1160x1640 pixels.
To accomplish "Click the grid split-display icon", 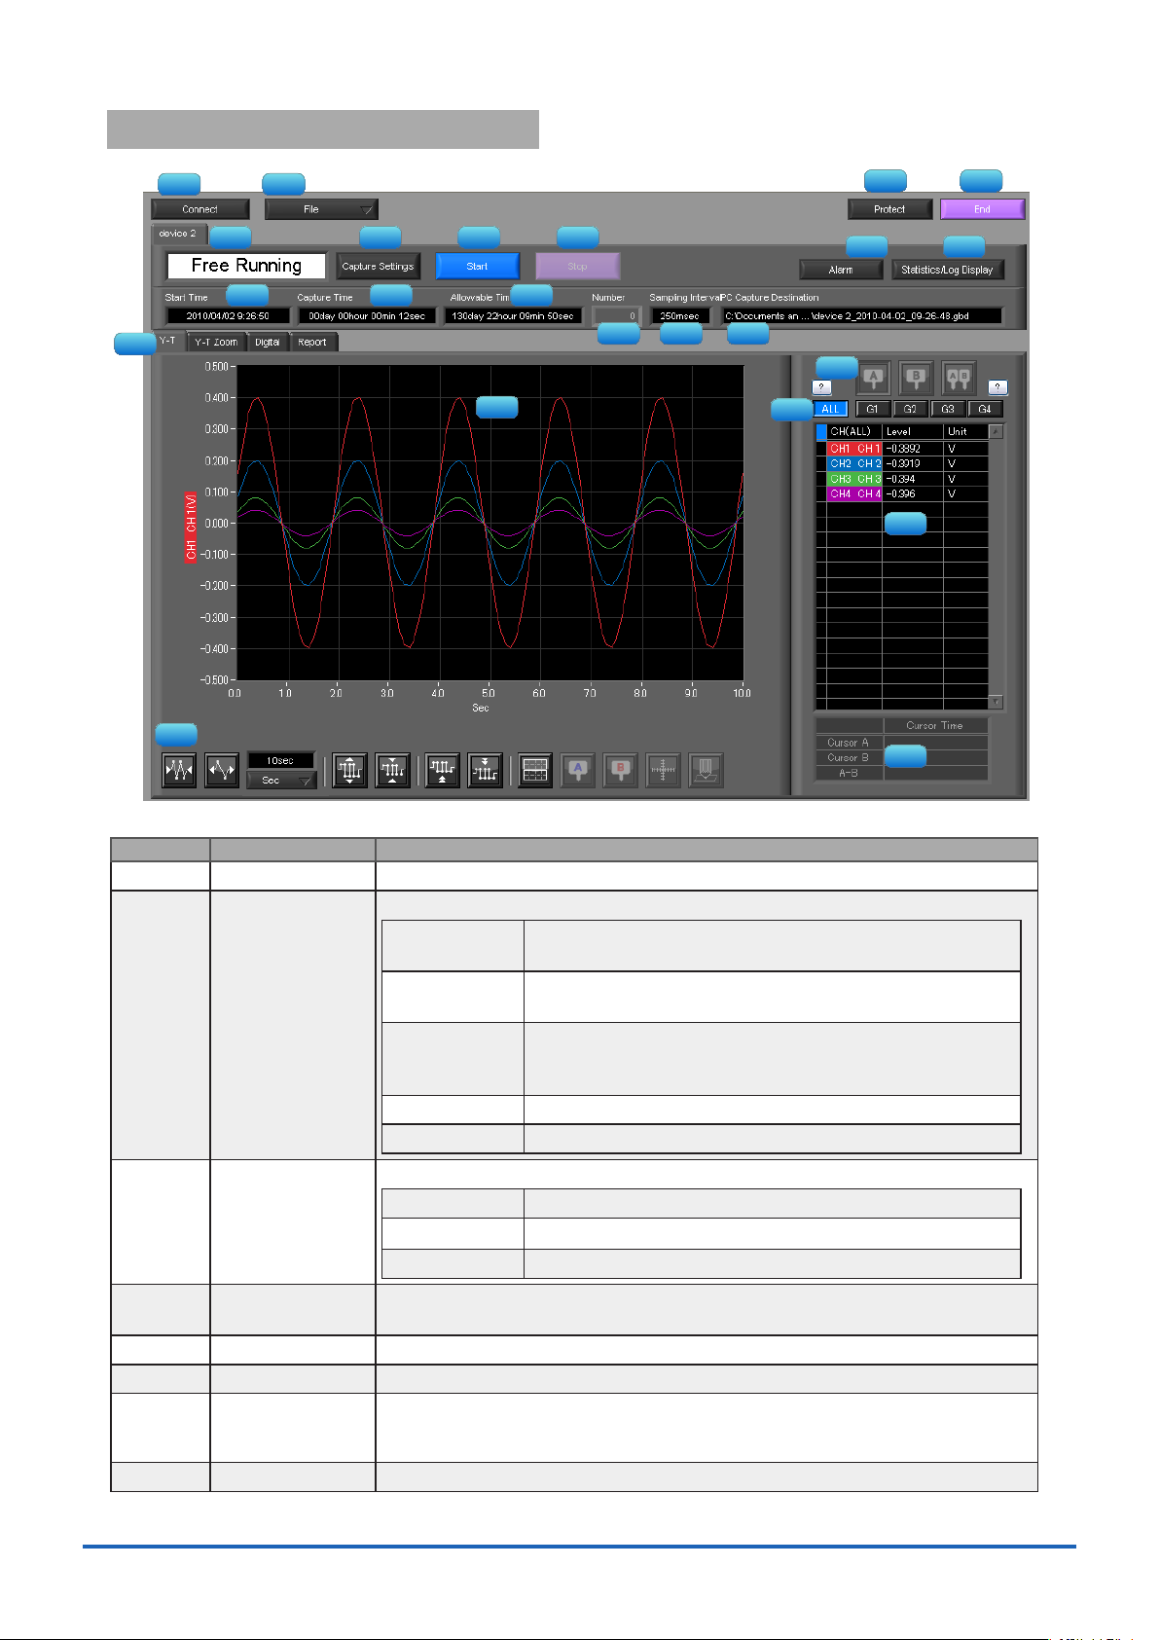I will pyautogui.click(x=535, y=771).
